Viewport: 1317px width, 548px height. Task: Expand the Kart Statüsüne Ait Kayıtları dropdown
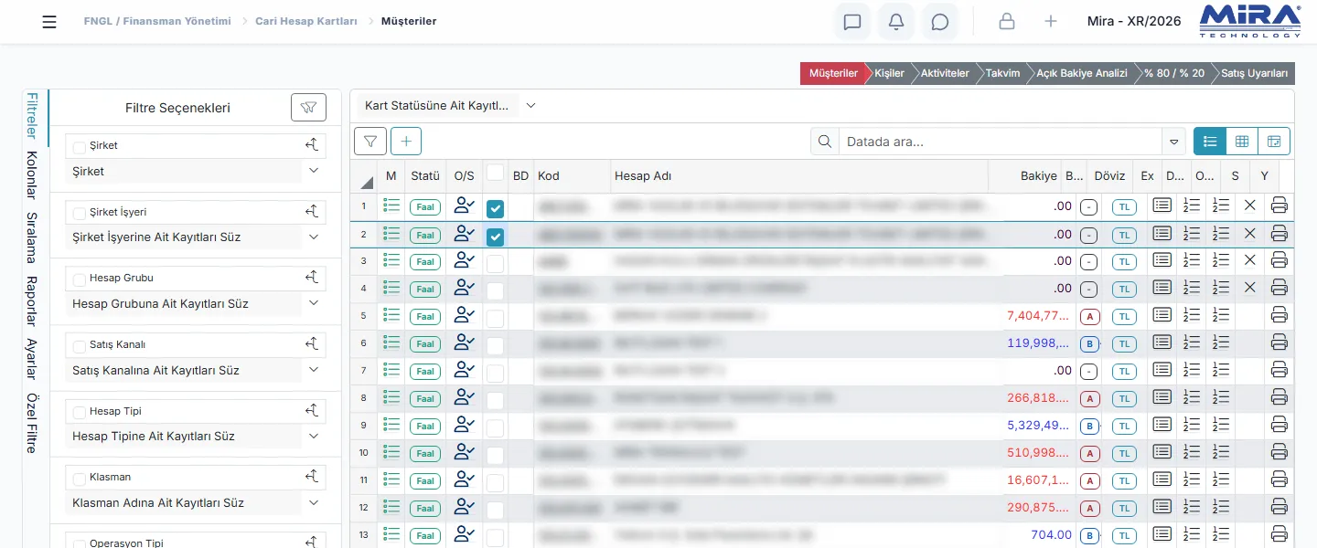[530, 106]
